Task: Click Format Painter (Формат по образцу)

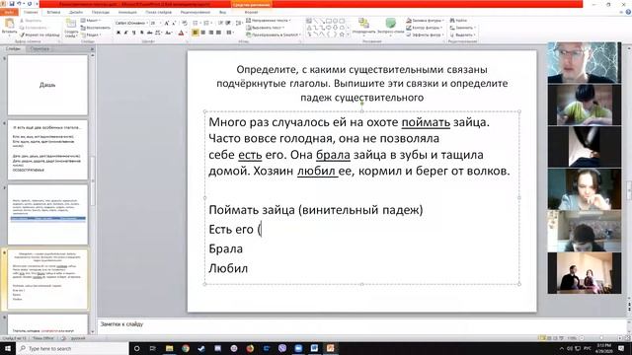Action: coord(39,35)
